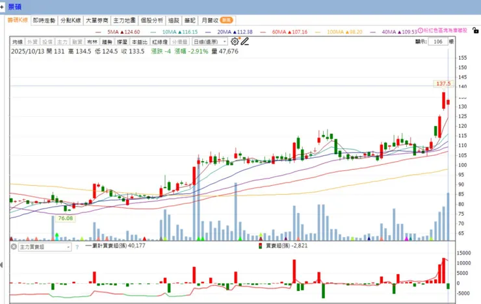Viewport: 481px width, 304px height.
Task: Switch to the 月營收 tab
Action: pyautogui.click(x=217, y=20)
